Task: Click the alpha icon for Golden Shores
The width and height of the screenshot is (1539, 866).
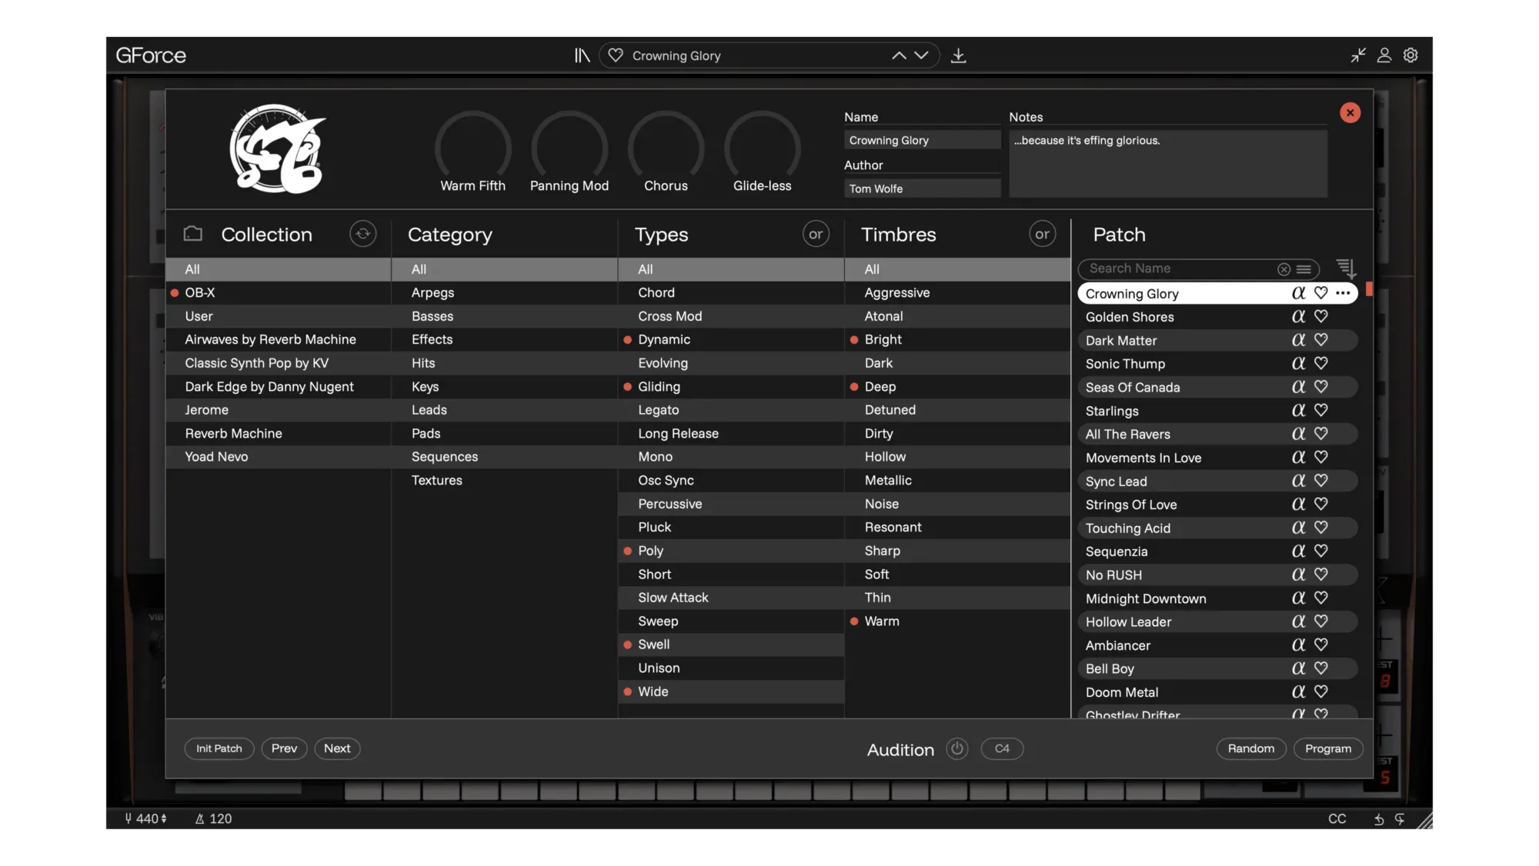Action: (x=1299, y=316)
